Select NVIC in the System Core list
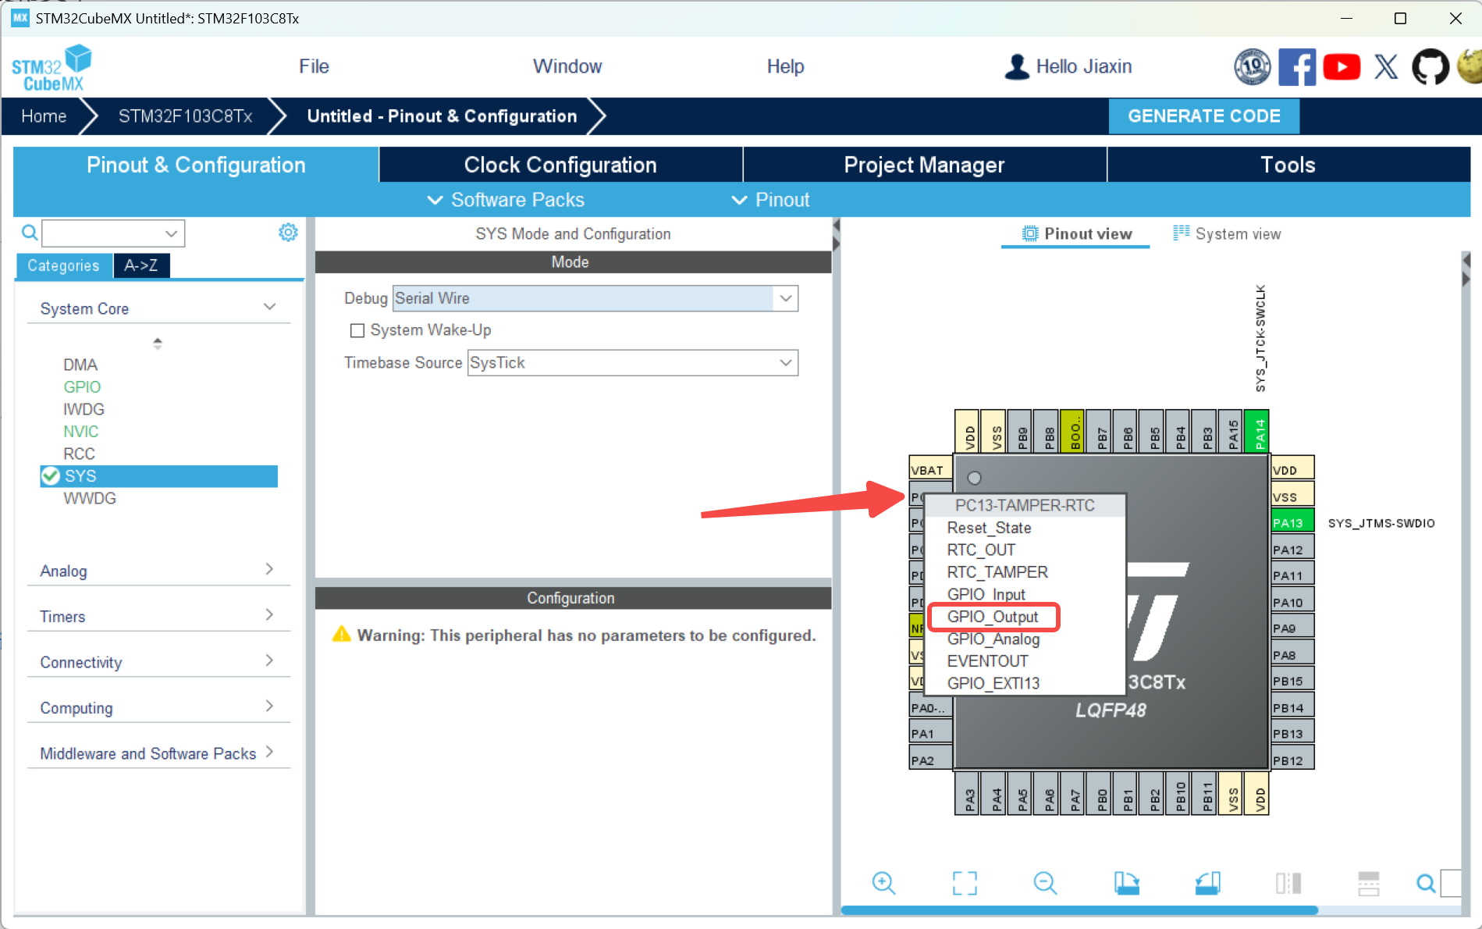 coord(80,431)
